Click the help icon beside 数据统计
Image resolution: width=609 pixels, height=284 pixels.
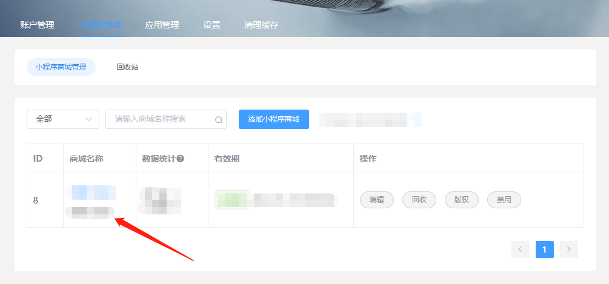pyautogui.click(x=180, y=159)
